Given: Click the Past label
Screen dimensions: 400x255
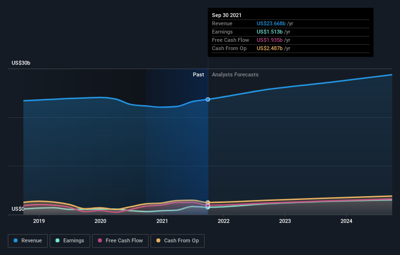Looking at the screenshot, I should (198, 74).
